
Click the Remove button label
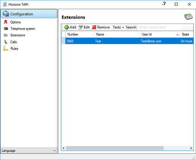click(x=103, y=27)
